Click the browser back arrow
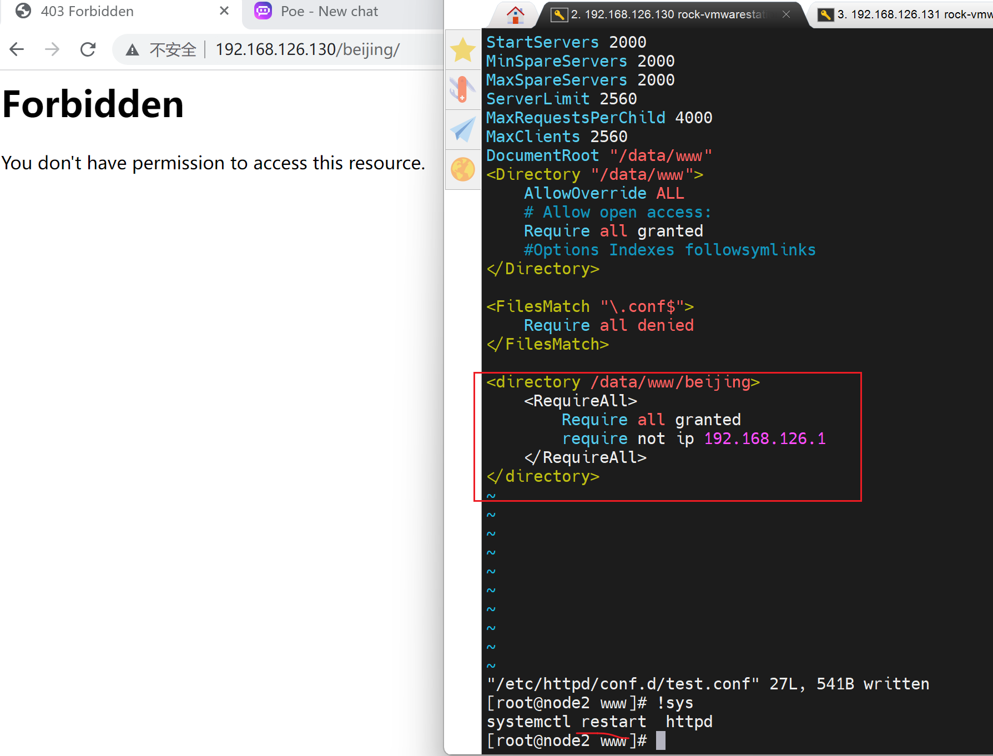 (x=17, y=49)
